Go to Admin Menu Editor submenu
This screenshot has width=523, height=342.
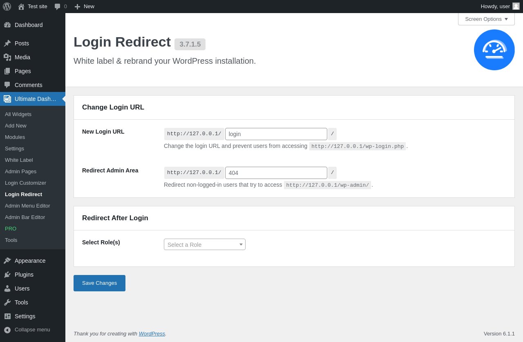pos(27,206)
